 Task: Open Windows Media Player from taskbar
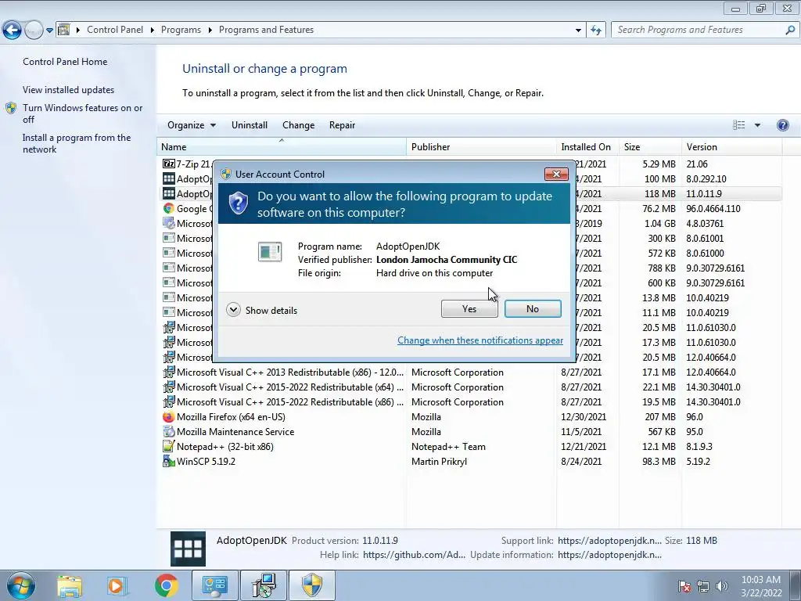pos(117,586)
